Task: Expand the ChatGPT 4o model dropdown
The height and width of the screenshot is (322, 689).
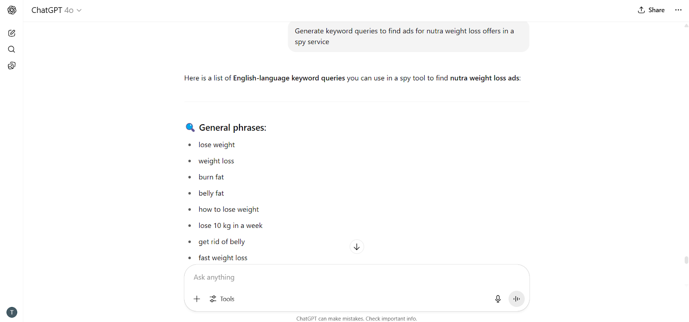Action: tap(56, 10)
